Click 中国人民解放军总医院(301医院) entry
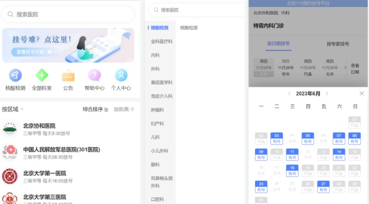The image size is (369, 204). tap(62, 150)
